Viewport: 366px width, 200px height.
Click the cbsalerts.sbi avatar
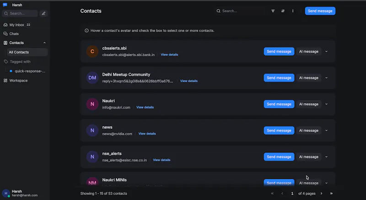point(92,52)
